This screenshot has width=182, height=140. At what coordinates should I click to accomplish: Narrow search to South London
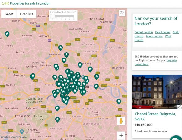[x=154, y=36]
